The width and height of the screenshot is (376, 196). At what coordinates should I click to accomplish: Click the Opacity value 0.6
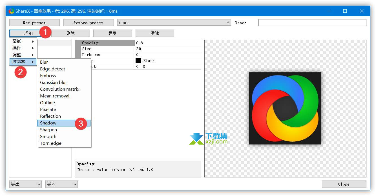(168, 43)
